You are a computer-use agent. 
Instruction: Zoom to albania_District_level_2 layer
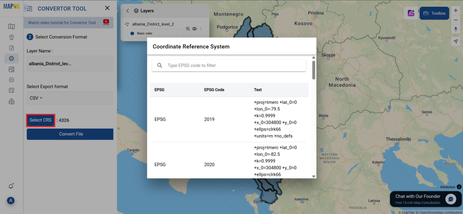[x=188, y=29]
